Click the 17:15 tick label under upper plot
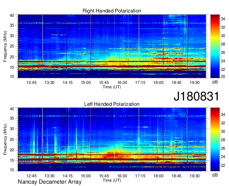Image resolution: width=229 pixels, height=186 pixels. 140,83
